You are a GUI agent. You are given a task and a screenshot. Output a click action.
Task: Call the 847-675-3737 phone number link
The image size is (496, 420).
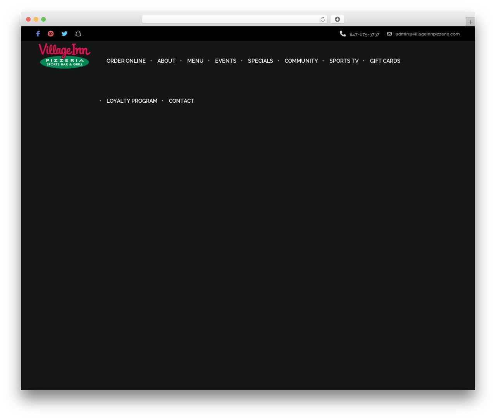[364, 34]
